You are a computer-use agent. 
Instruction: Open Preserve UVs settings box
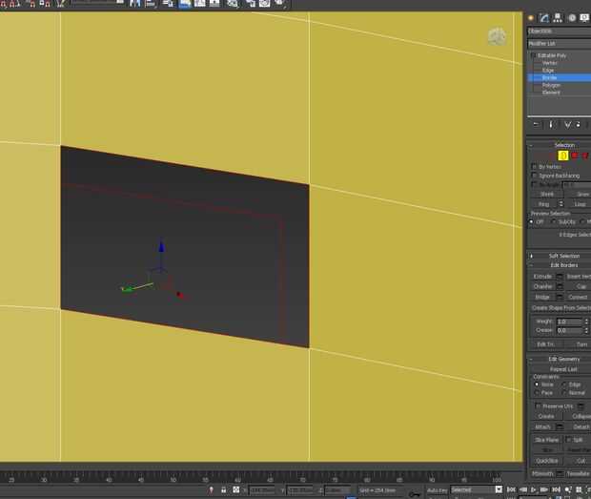[x=581, y=406]
